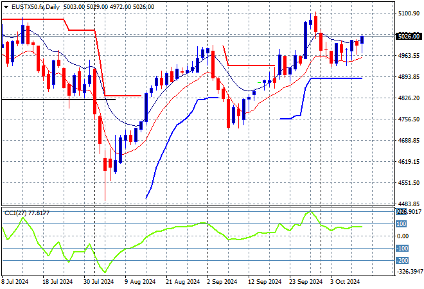Click the CCI -200 level label

[x=403, y=260]
